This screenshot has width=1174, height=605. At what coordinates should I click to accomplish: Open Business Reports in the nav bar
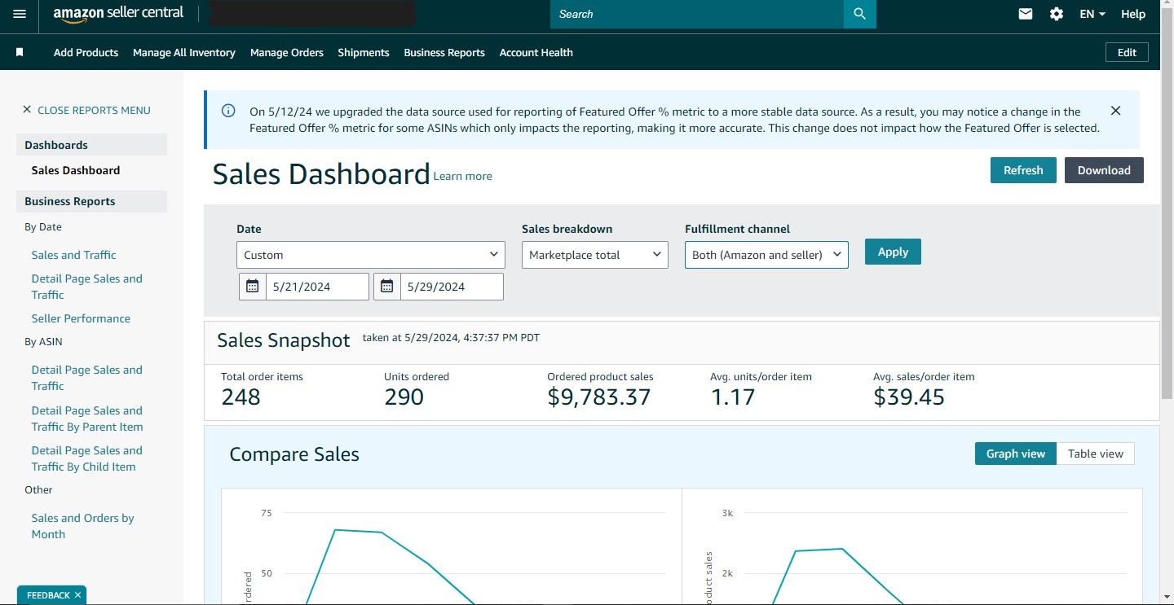tap(444, 52)
